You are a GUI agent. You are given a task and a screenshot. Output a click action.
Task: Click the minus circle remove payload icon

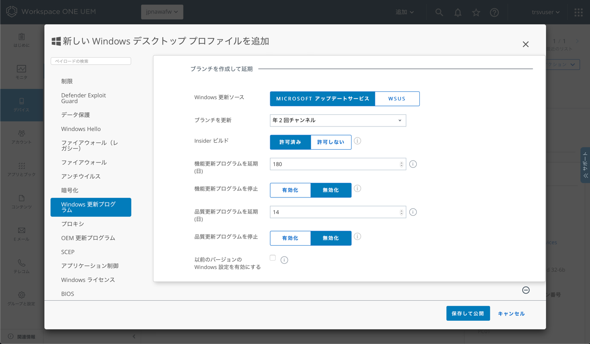(526, 290)
